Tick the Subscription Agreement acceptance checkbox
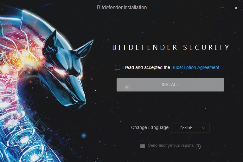 [x=118, y=67]
